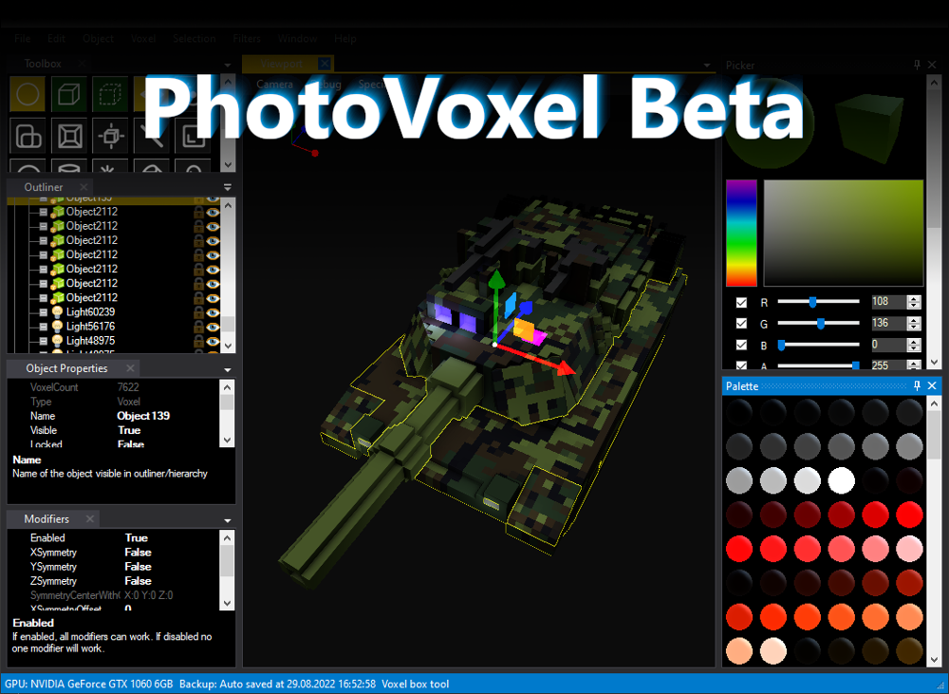Select the move gizmo tool in the Toolbox

click(x=109, y=136)
